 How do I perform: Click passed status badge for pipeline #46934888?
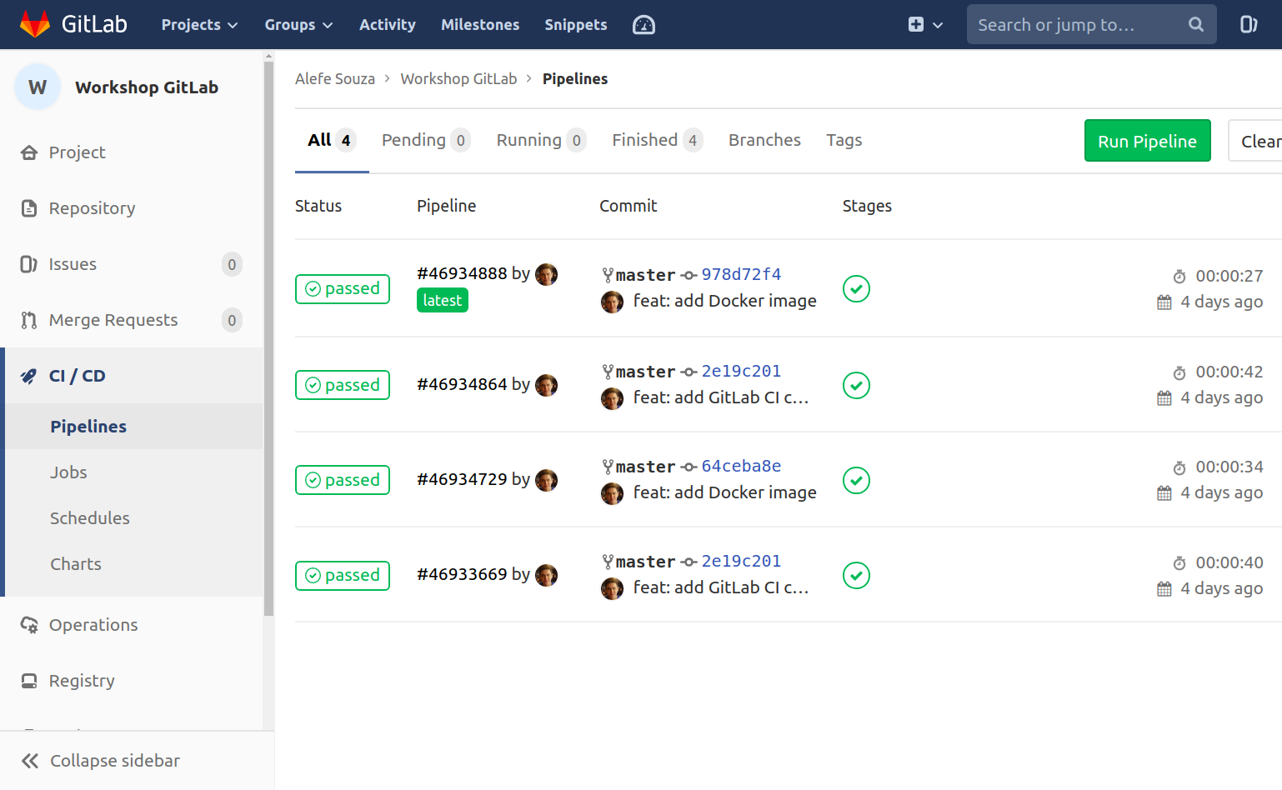[x=343, y=289]
